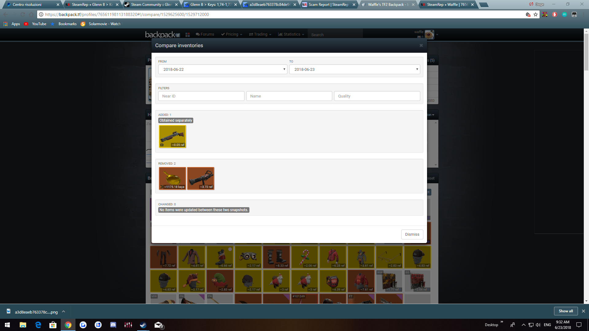The width and height of the screenshot is (589, 331).
Task: Open the Discord icon in the taskbar
Action: pos(113,325)
